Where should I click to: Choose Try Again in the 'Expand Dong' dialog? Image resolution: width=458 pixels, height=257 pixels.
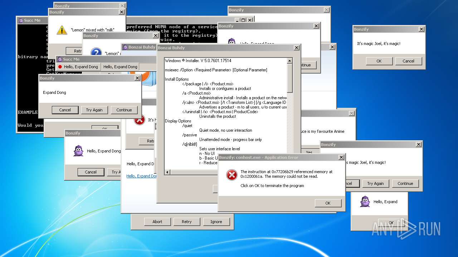pyautogui.click(x=94, y=110)
